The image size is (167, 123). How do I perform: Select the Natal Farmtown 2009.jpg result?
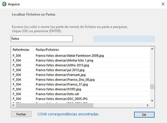(x=80, y=56)
